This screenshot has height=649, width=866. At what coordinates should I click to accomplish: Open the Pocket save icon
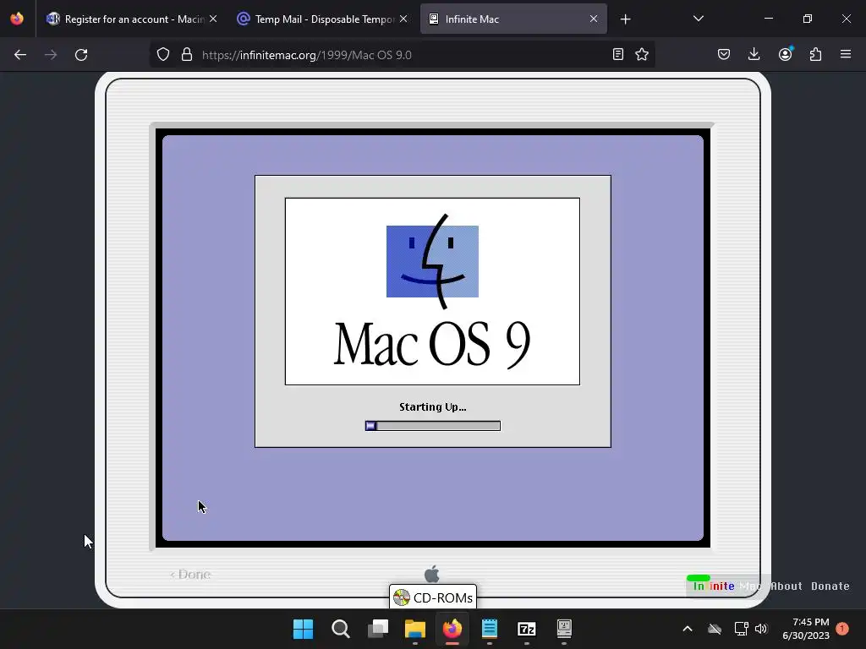pyautogui.click(x=724, y=54)
